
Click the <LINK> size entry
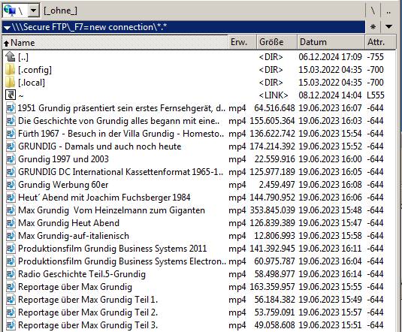click(274, 95)
